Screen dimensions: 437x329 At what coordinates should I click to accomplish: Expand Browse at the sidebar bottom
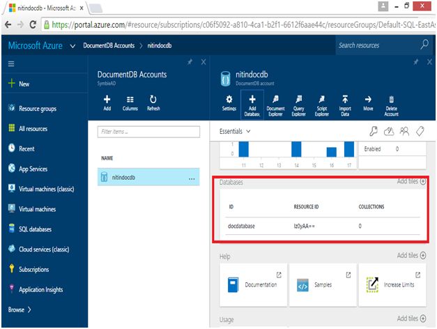pyautogui.click(x=20, y=309)
